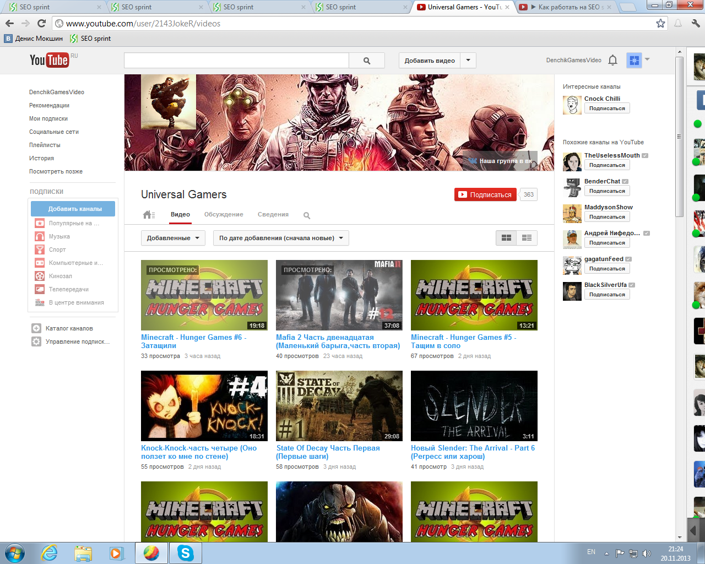Open the State Of Decay video thumbnail
Image resolution: width=705 pixels, height=564 pixels.
339,406
